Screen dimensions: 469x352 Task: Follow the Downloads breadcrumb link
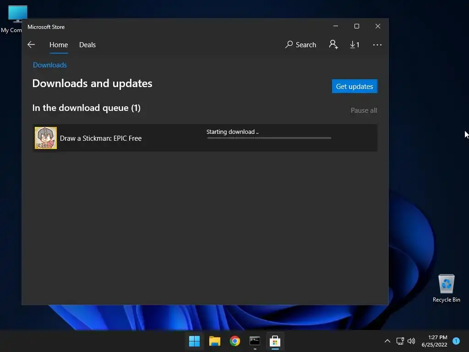pyautogui.click(x=49, y=65)
